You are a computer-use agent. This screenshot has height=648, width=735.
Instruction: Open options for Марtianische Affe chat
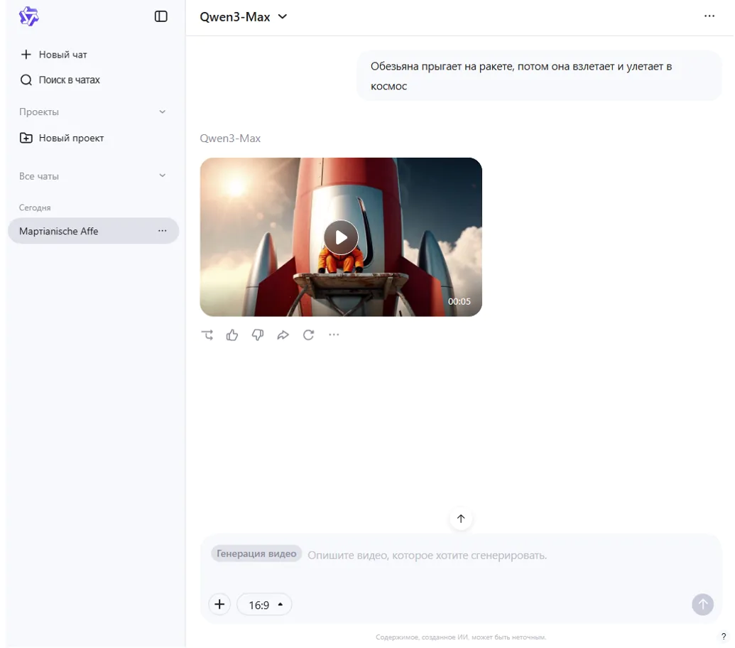[x=162, y=231]
